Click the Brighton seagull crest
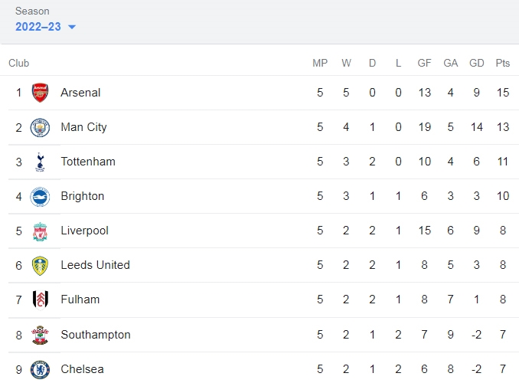The height and width of the screenshot is (383, 519). pos(40,197)
